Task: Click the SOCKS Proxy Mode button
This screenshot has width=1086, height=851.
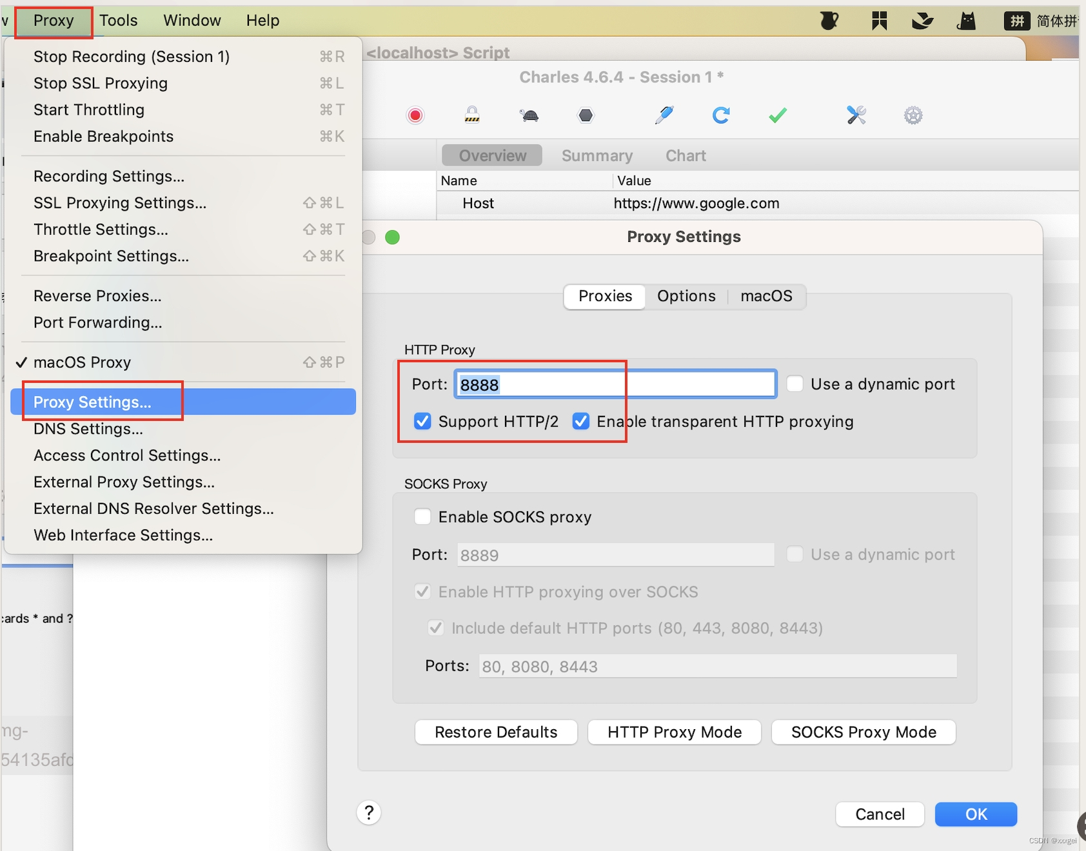Action: pyautogui.click(x=863, y=732)
